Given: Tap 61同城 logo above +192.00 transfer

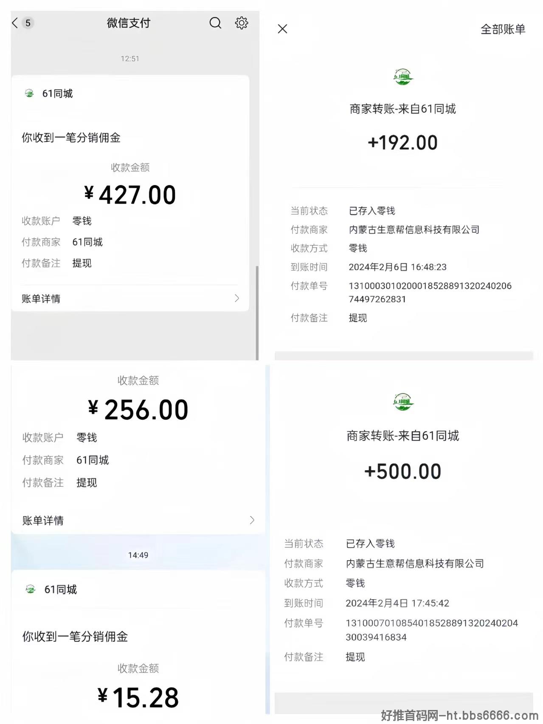Looking at the screenshot, I should [403, 77].
